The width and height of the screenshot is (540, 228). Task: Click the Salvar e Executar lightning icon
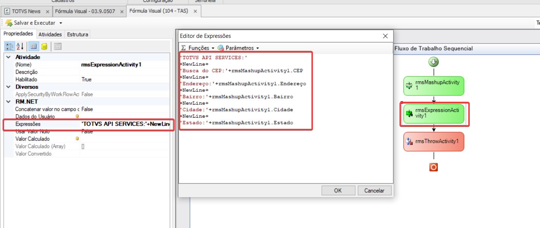pyautogui.click(x=9, y=23)
